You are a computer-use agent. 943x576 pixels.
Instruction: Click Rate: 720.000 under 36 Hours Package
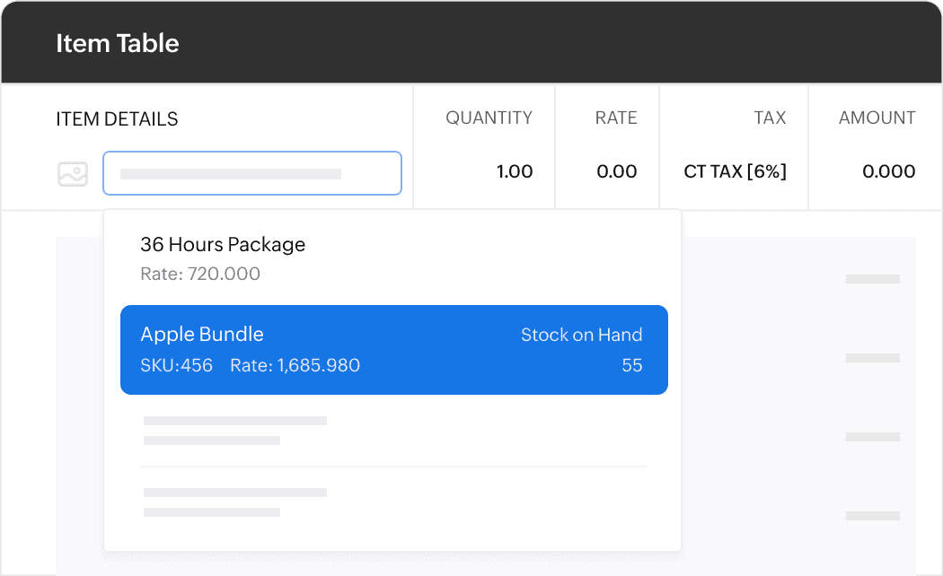coord(200,274)
